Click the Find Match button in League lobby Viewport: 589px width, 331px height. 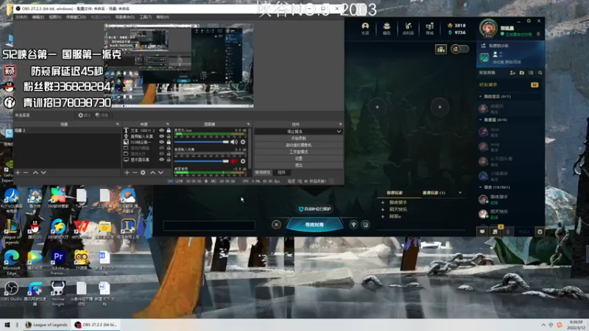314,224
